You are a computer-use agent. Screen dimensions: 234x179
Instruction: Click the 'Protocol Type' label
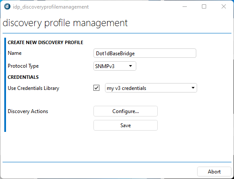tap(23, 66)
